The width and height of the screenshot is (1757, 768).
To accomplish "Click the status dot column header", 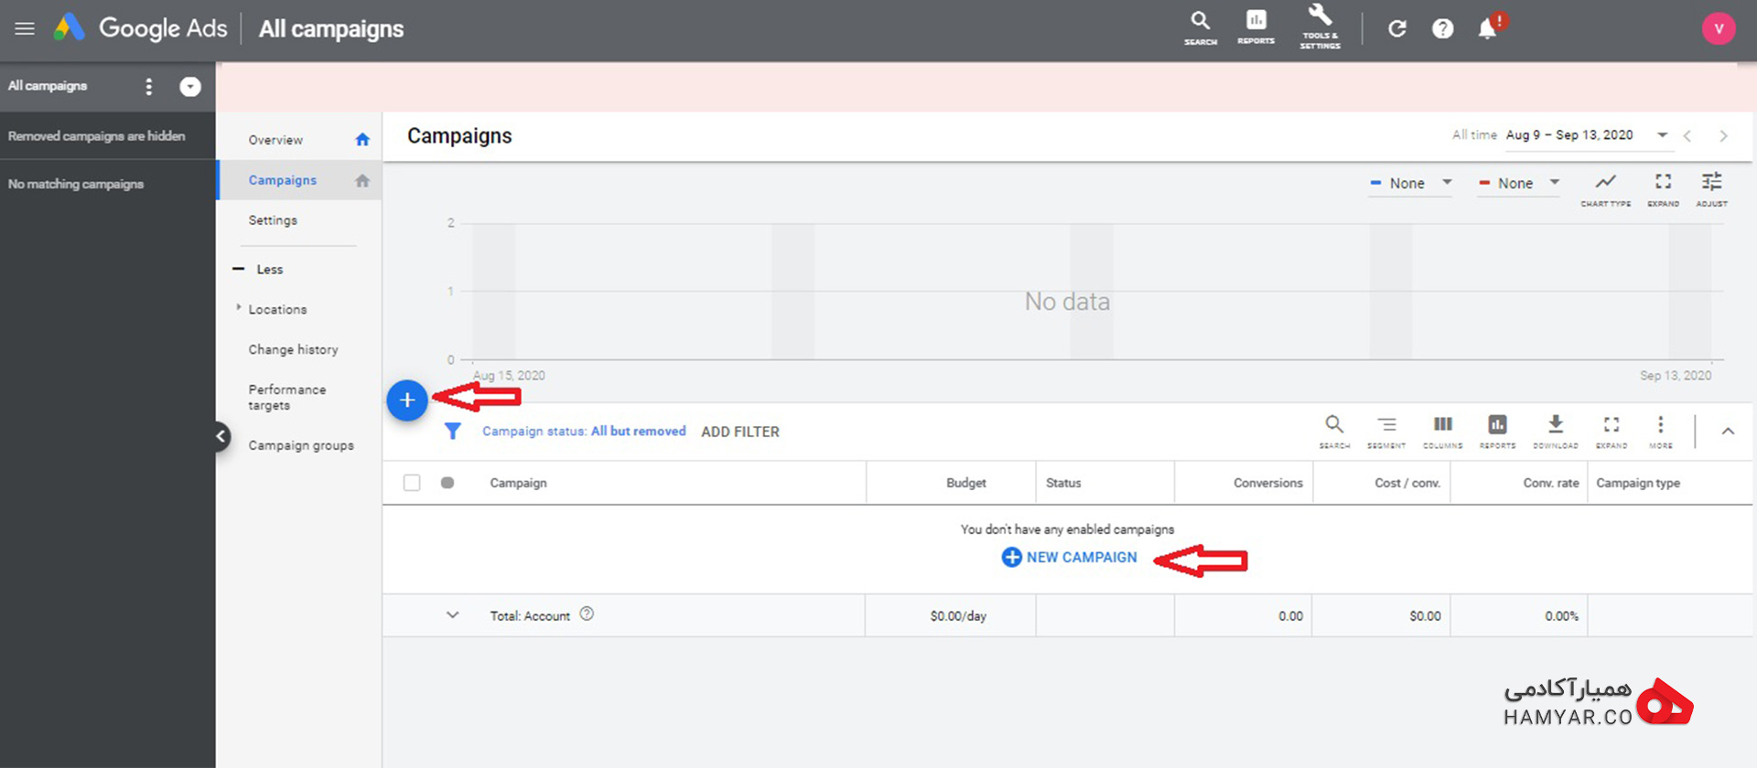I will [x=447, y=483].
